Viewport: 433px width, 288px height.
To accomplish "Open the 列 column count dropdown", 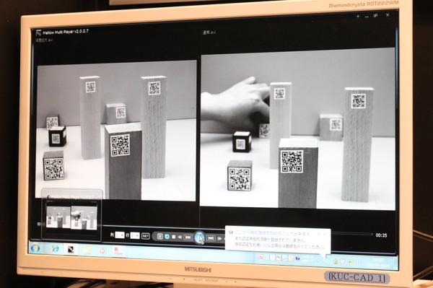I will tap(120, 235).
